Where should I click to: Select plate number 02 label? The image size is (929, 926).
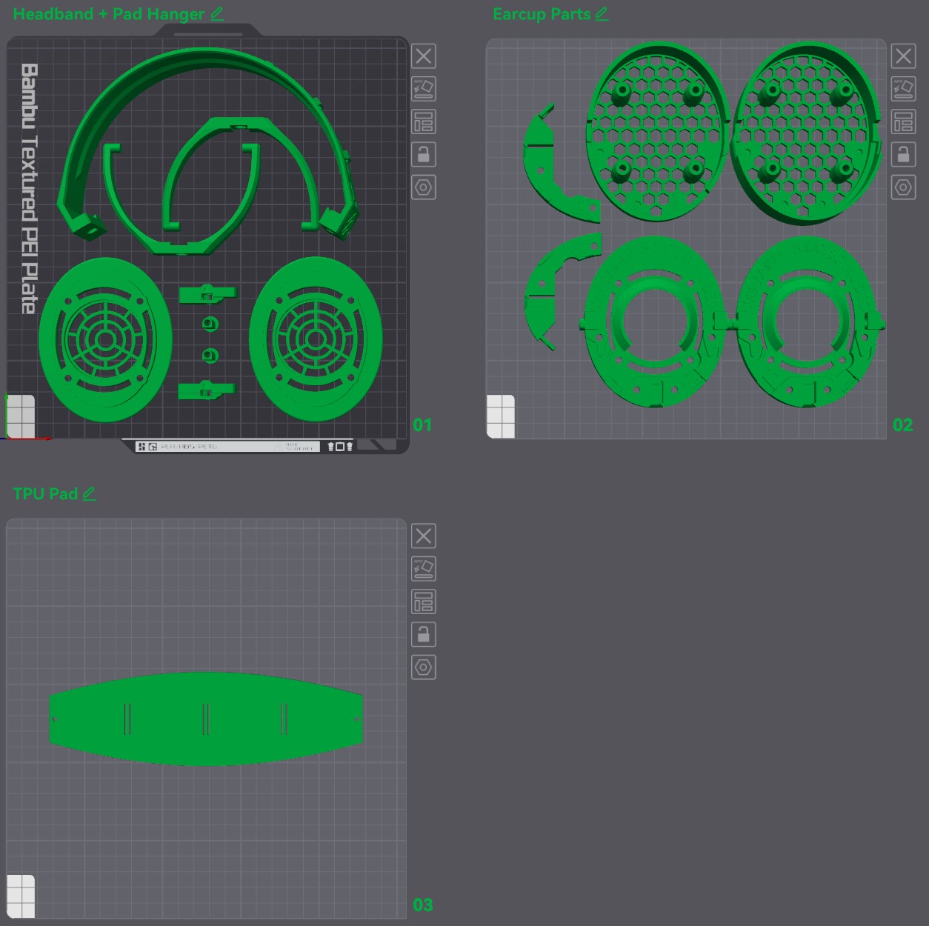coord(902,425)
